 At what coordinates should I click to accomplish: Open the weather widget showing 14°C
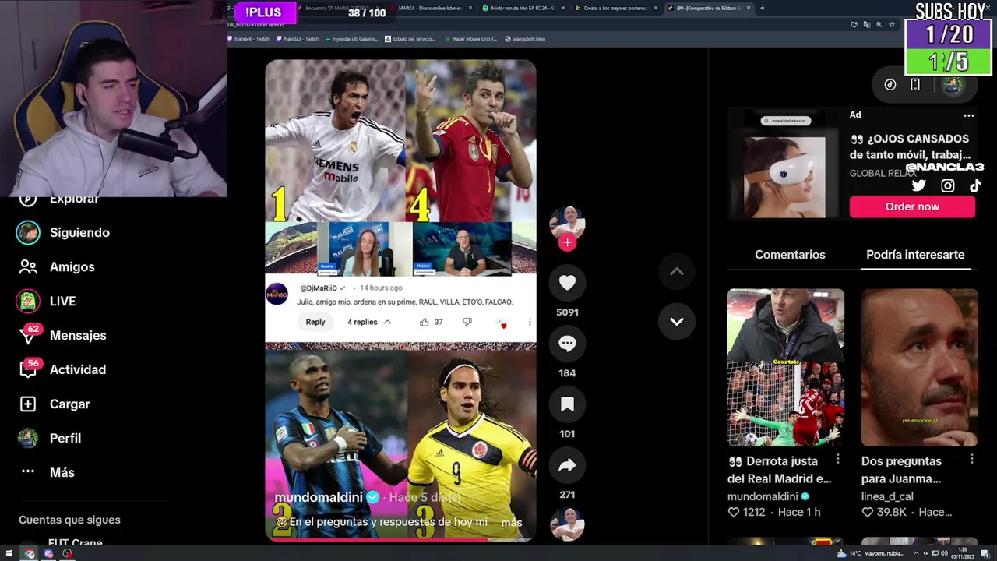point(872,553)
